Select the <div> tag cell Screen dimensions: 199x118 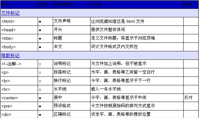[x=19, y=114]
